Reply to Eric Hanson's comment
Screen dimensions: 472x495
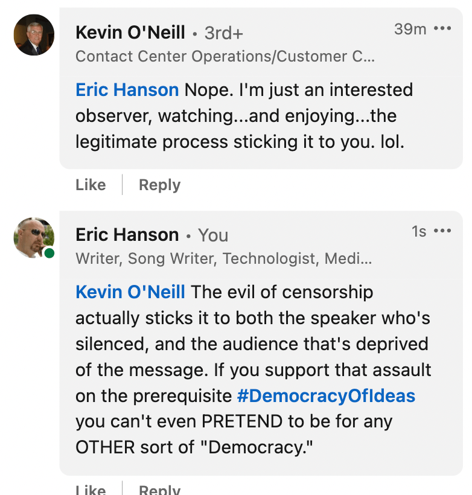(159, 489)
